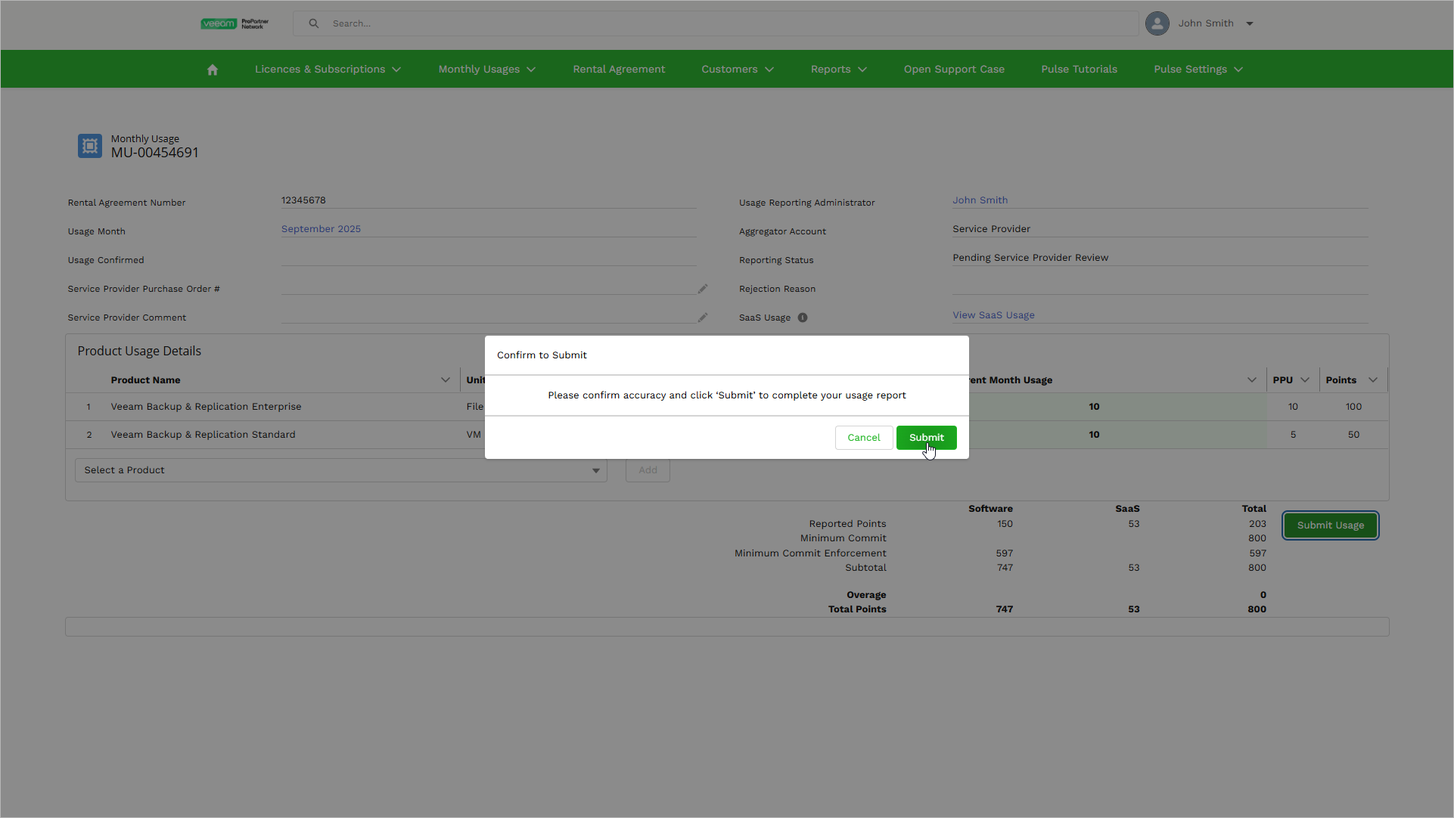The image size is (1454, 818).
Task: Open the Rental Agreement menu item
Action: [x=619, y=70]
